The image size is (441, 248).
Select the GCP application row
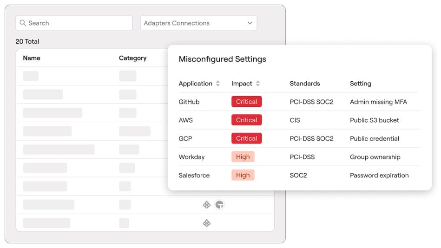(185, 138)
